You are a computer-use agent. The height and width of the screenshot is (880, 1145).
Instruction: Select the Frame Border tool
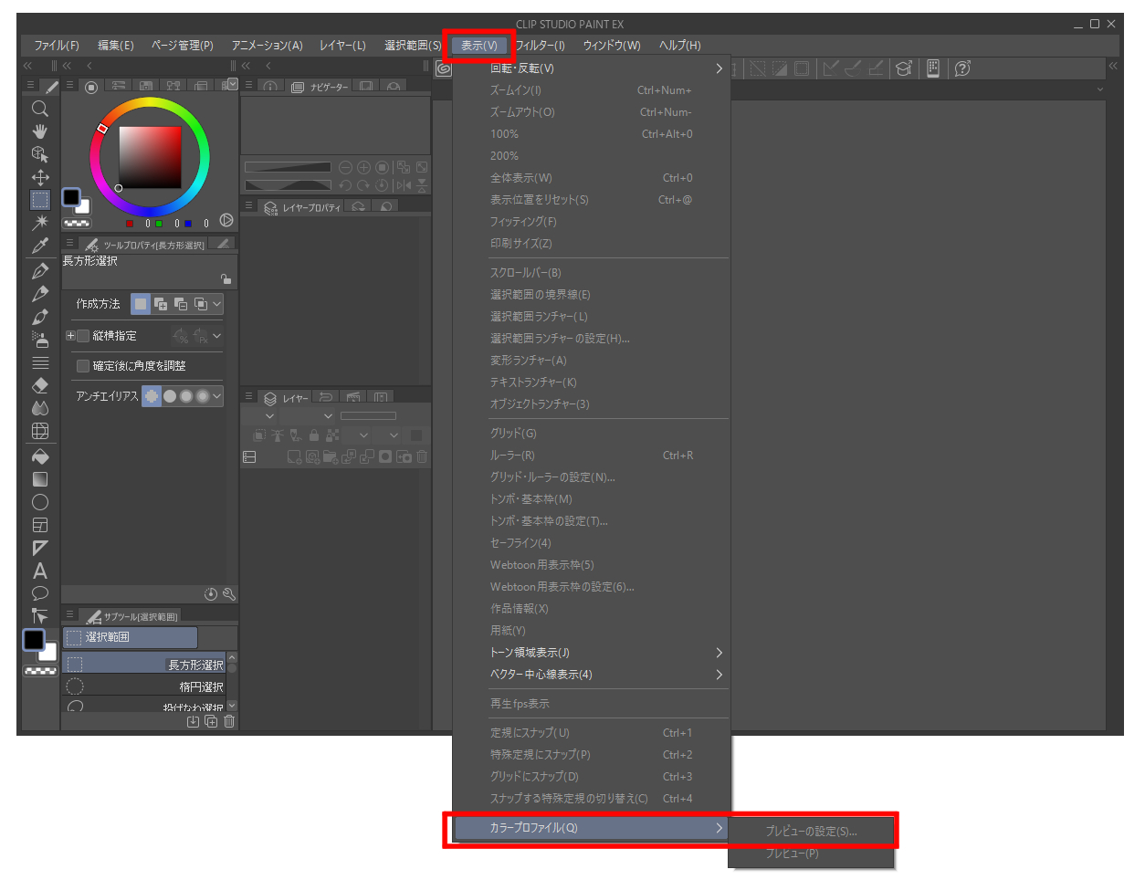pyautogui.click(x=40, y=525)
